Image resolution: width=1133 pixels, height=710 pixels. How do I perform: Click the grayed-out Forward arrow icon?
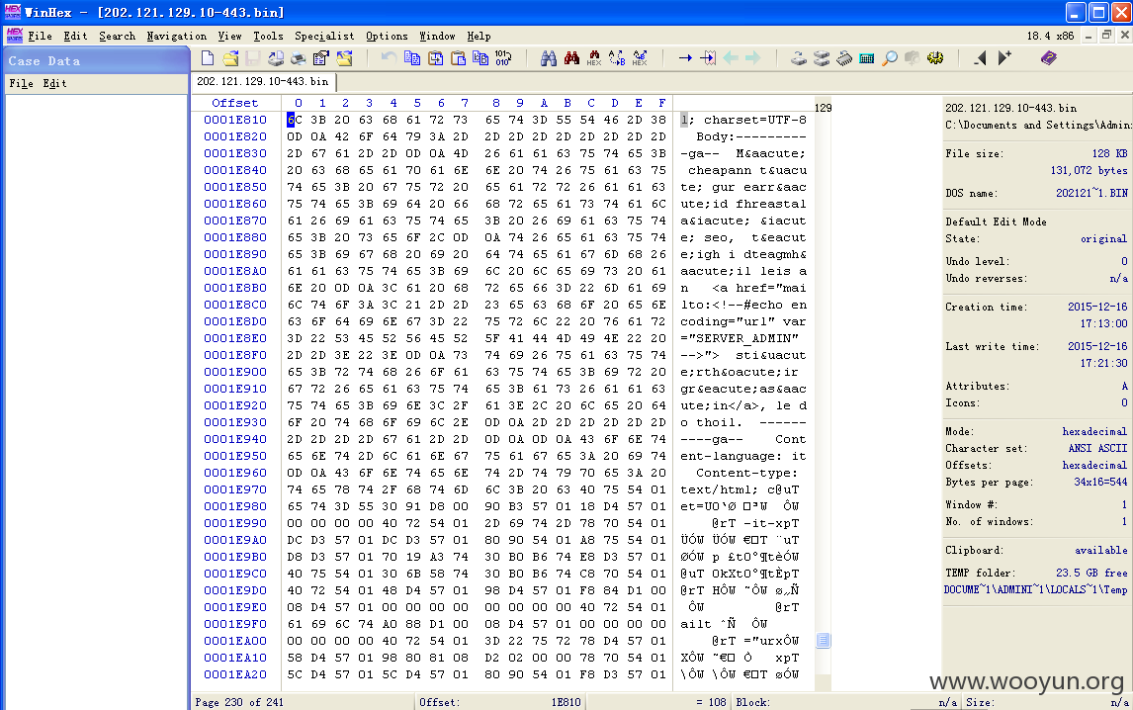pos(753,57)
